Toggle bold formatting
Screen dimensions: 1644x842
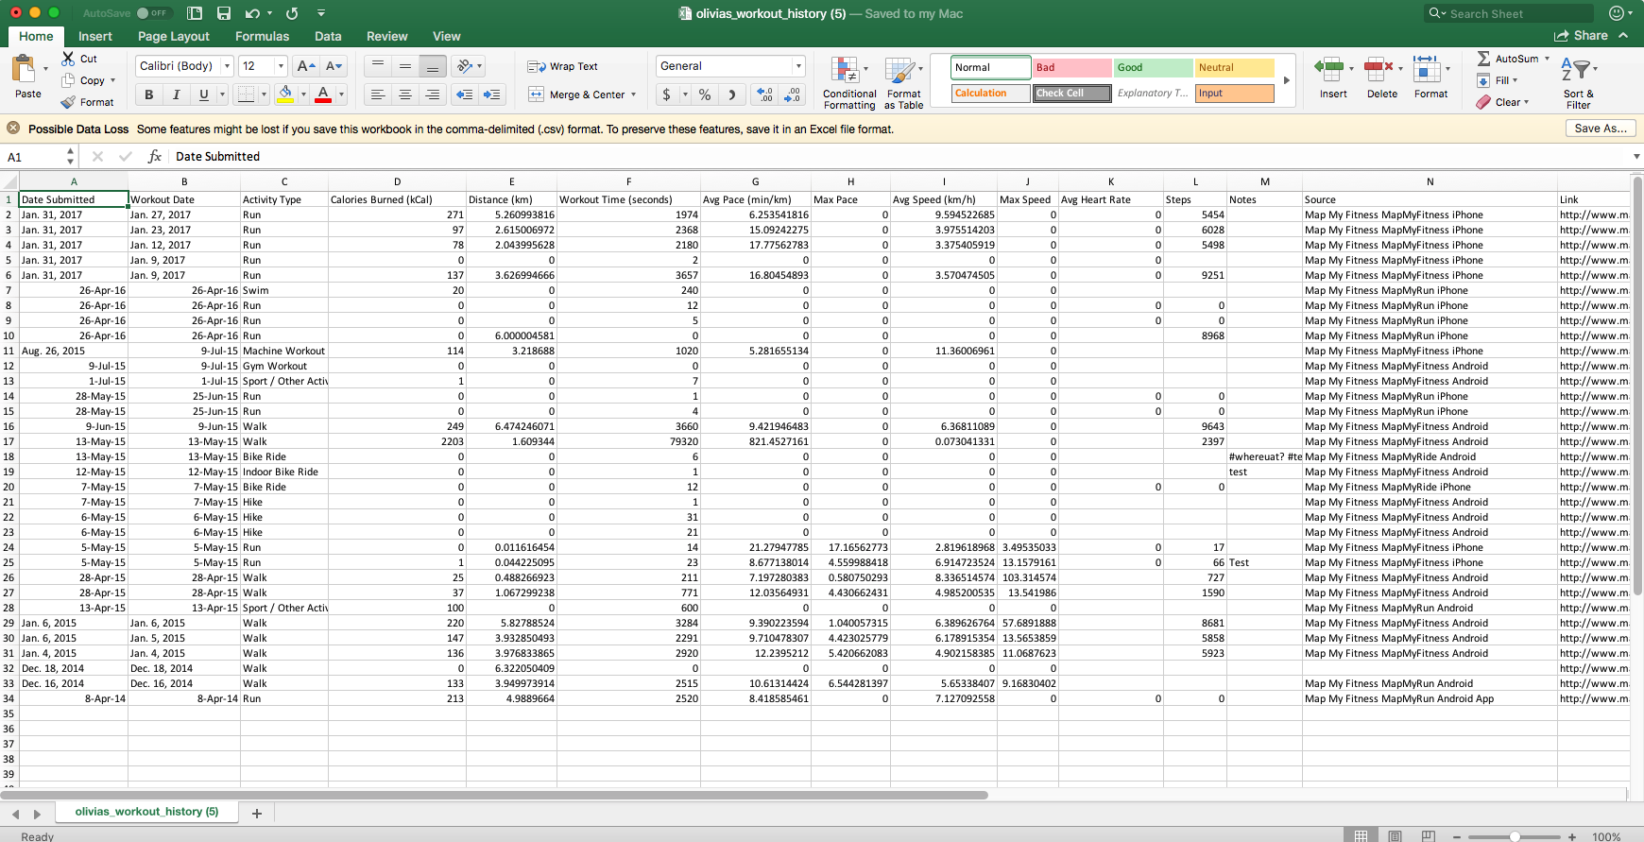click(148, 95)
